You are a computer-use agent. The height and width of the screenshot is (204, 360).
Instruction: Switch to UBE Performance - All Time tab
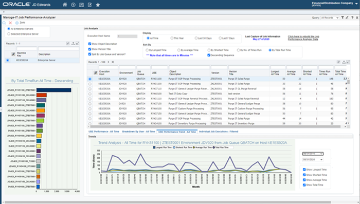tap(104, 132)
